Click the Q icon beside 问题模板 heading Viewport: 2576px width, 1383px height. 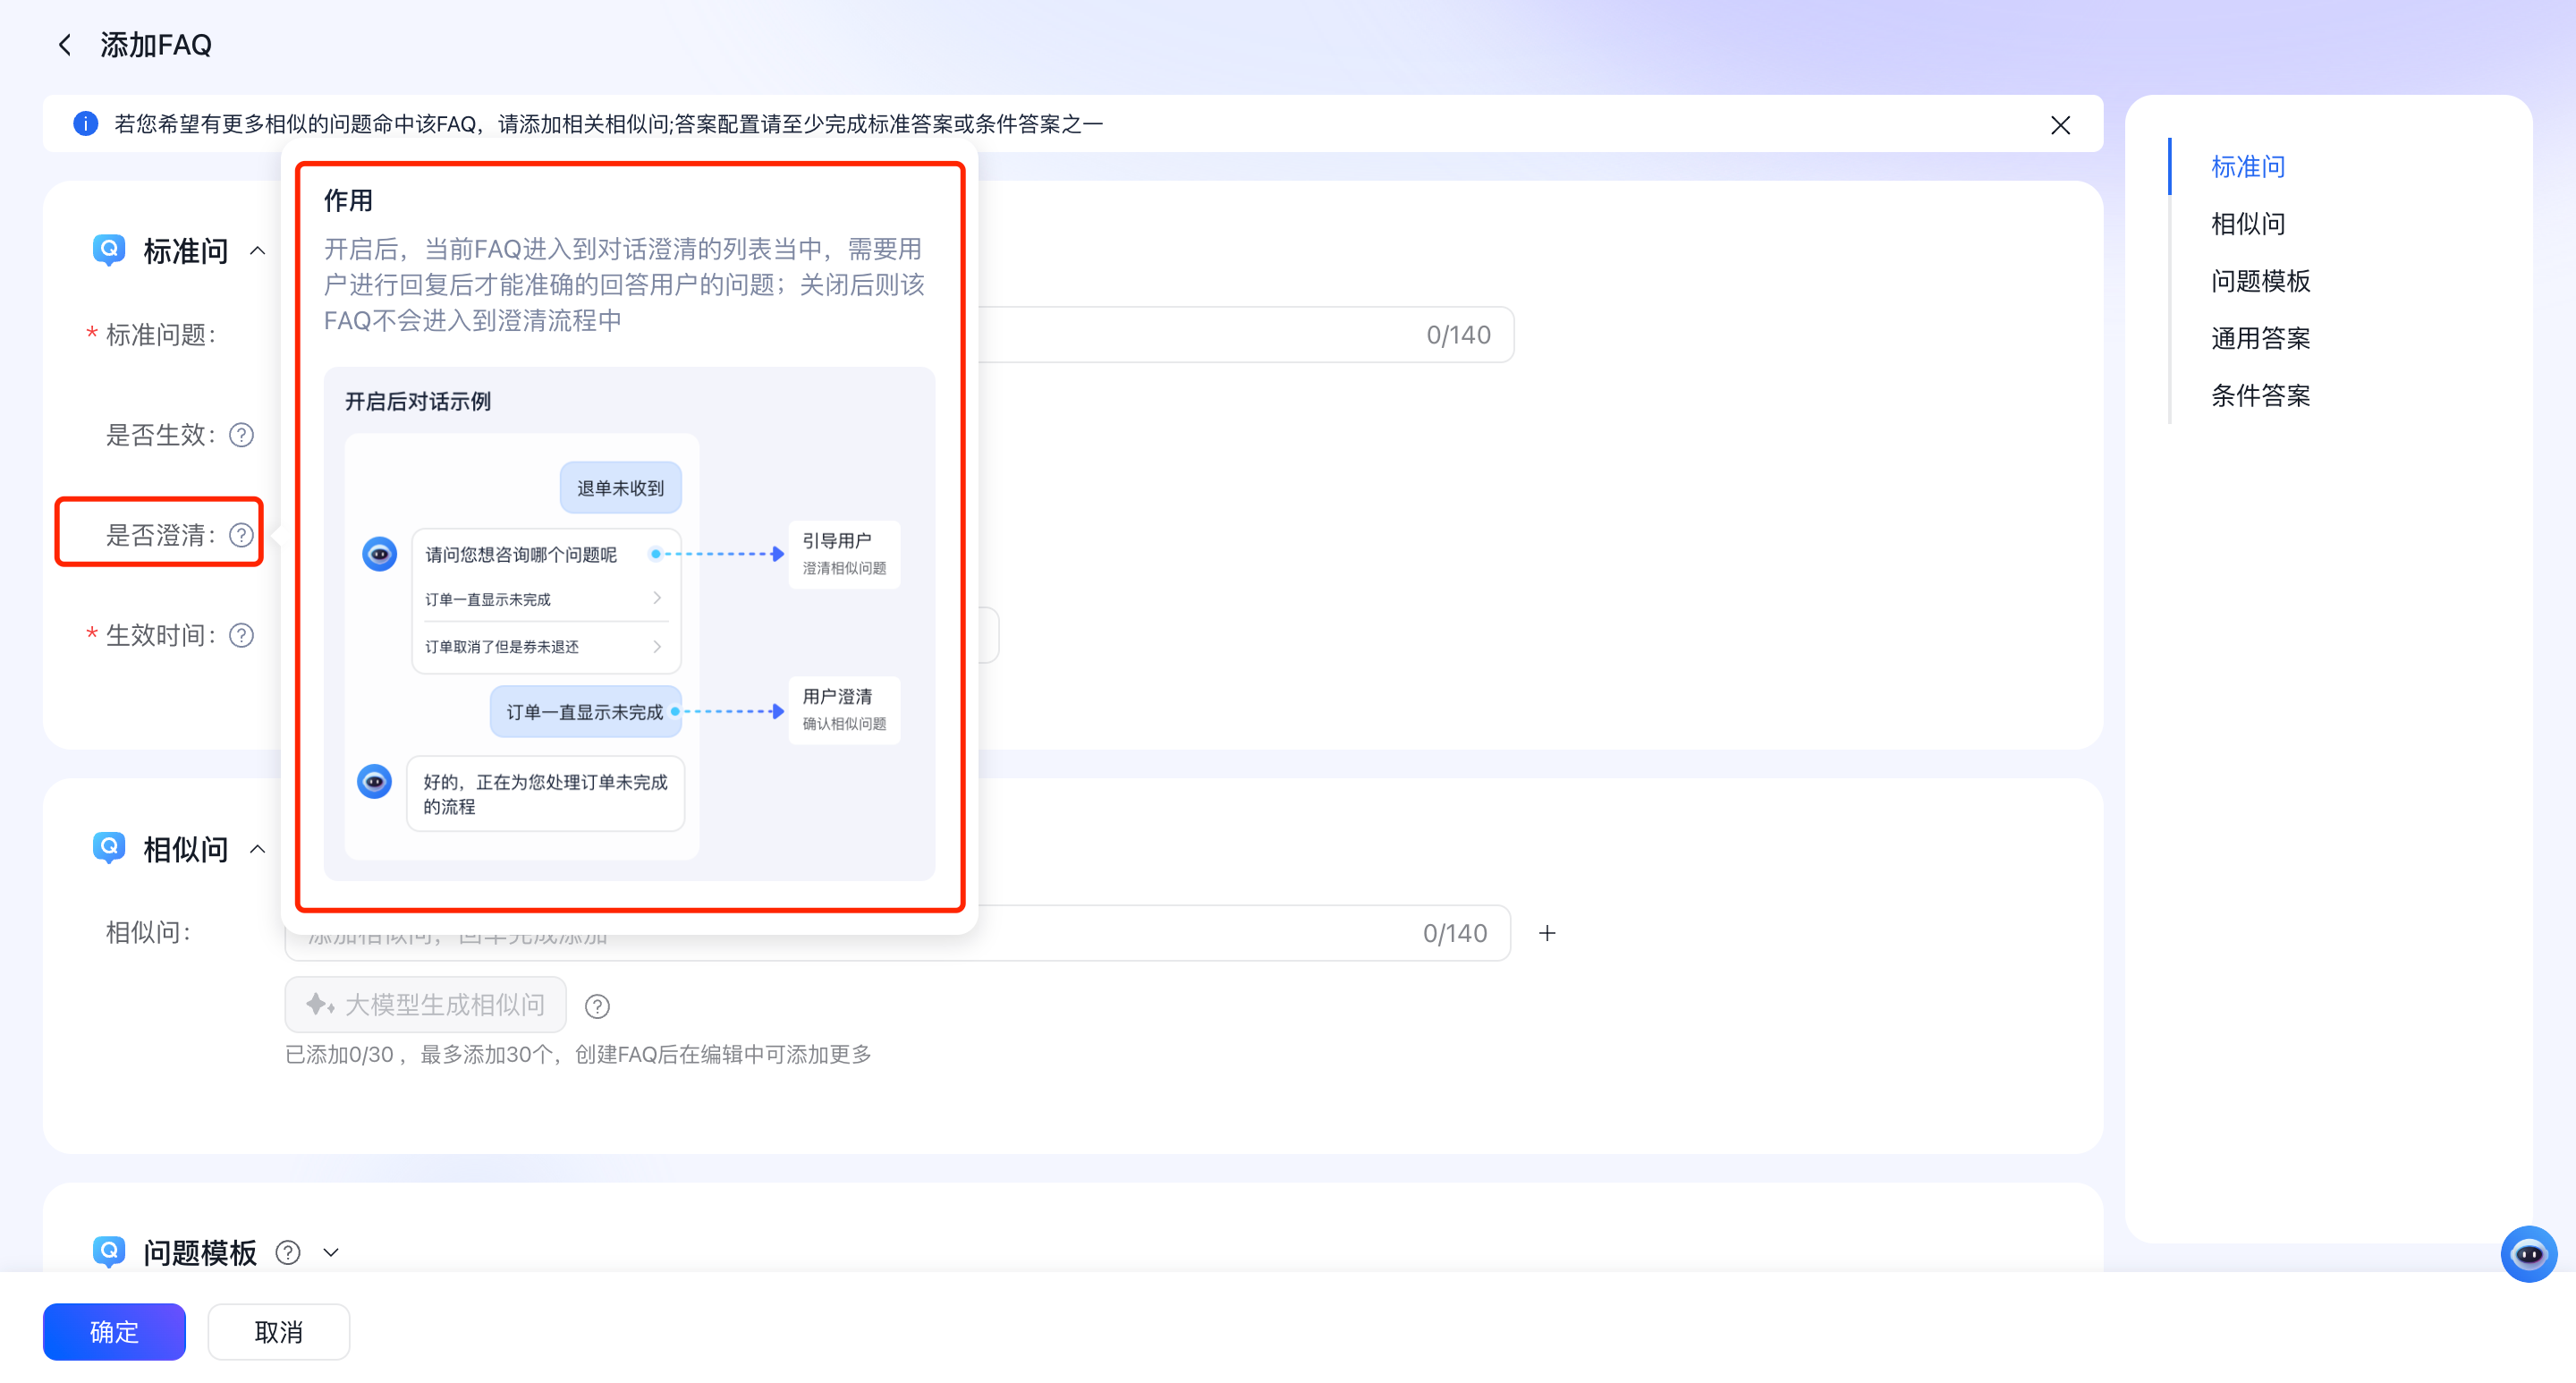(109, 1252)
